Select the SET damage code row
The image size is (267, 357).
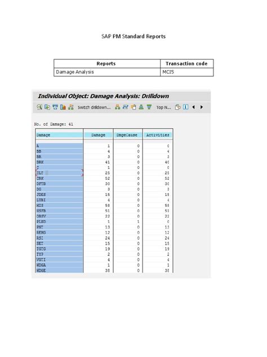click(59, 243)
